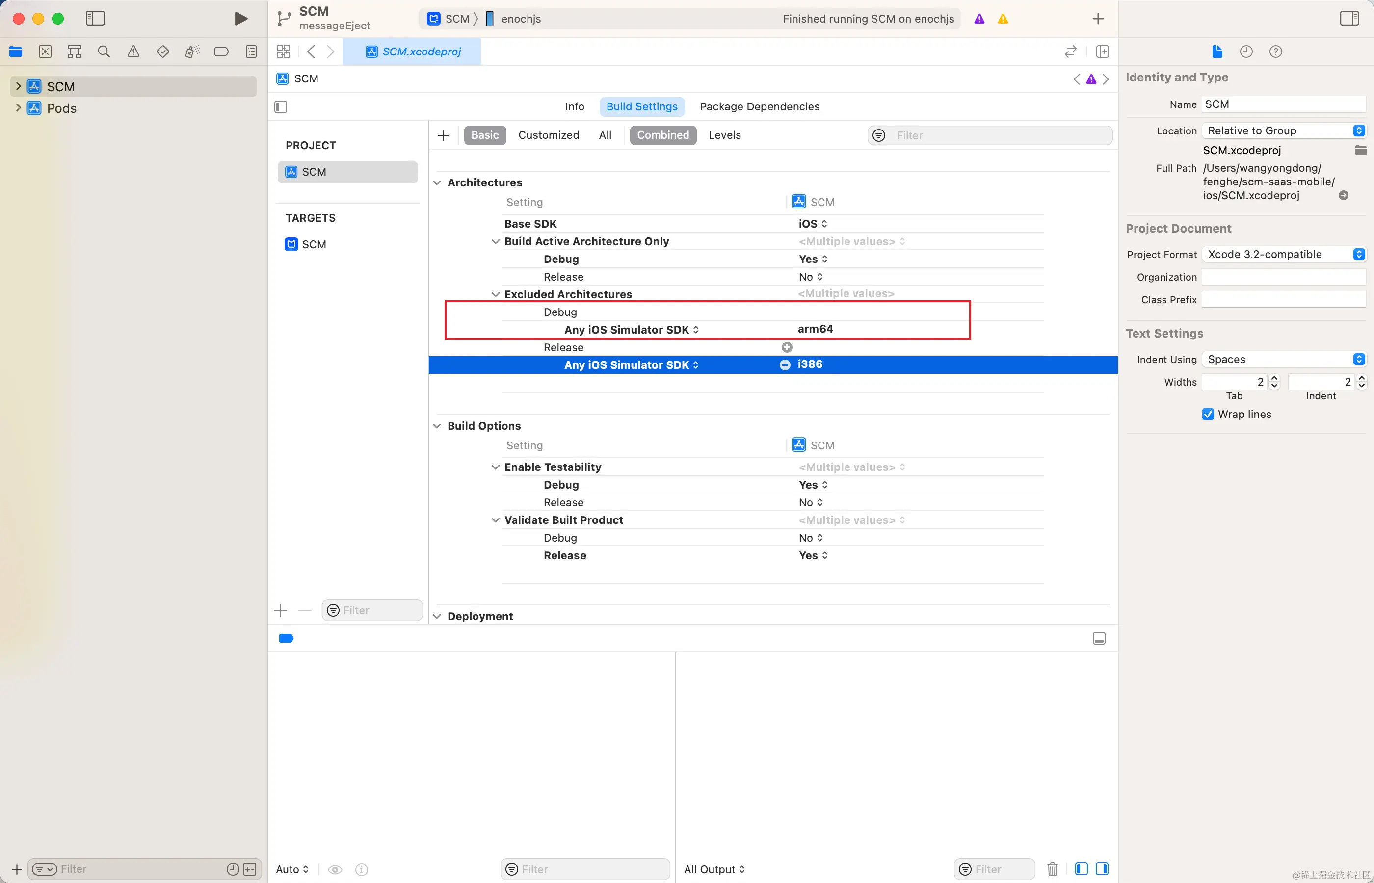Select the Source Control navigator icon
This screenshot has height=883, width=1374.
click(45, 52)
